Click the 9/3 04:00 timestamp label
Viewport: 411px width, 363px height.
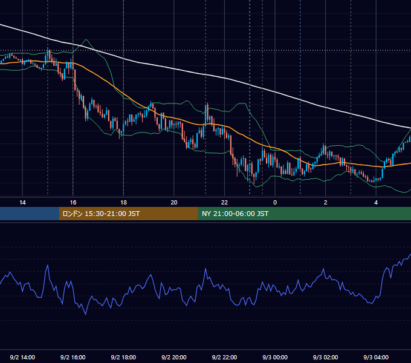tap(376, 357)
